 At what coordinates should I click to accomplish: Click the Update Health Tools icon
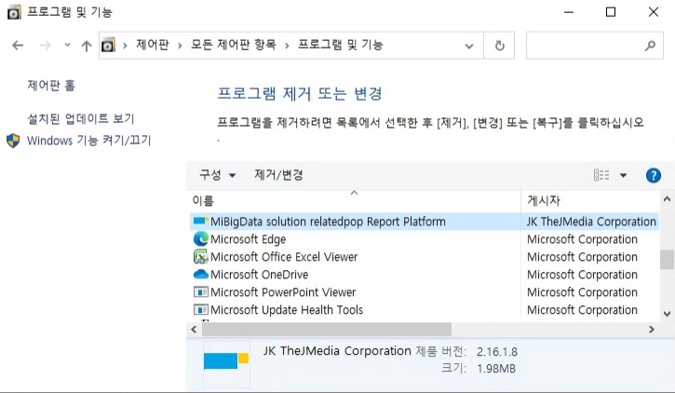[x=201, y=310]
